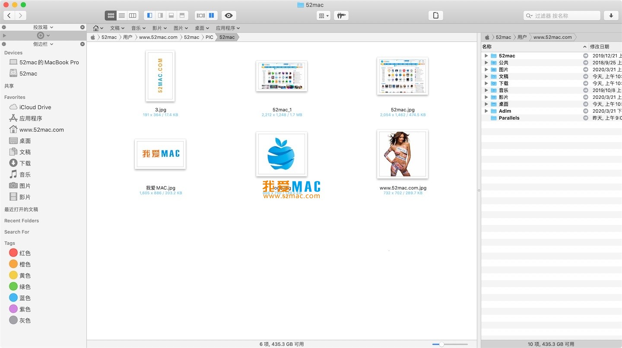The width and height of the screenshot is (622, 348).
Task: Close the 侧边栏 module with its X
Action: click(83, 44)
